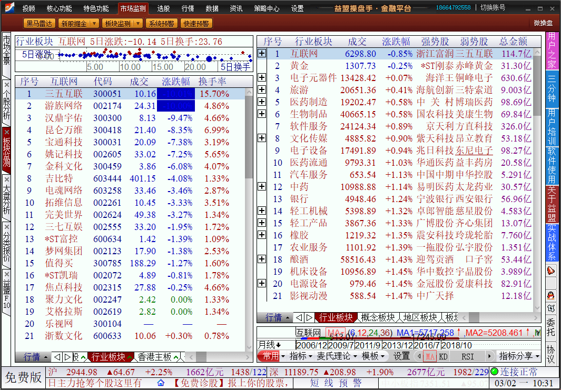Click the 快速预警 button

tap(196, 24)
